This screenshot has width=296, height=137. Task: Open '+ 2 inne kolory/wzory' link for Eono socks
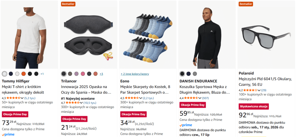135,74
